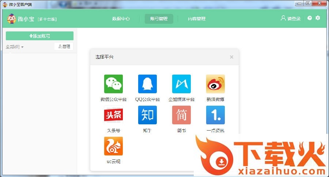Choose the Zhihu (知乎) icon

tap(147, 115)
